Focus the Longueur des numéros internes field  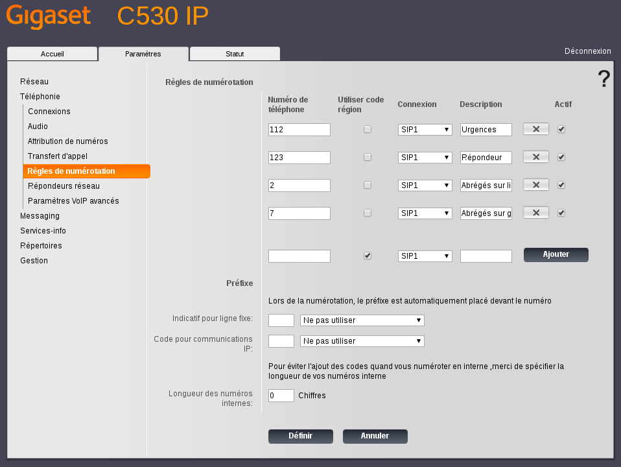pos(281,396)
